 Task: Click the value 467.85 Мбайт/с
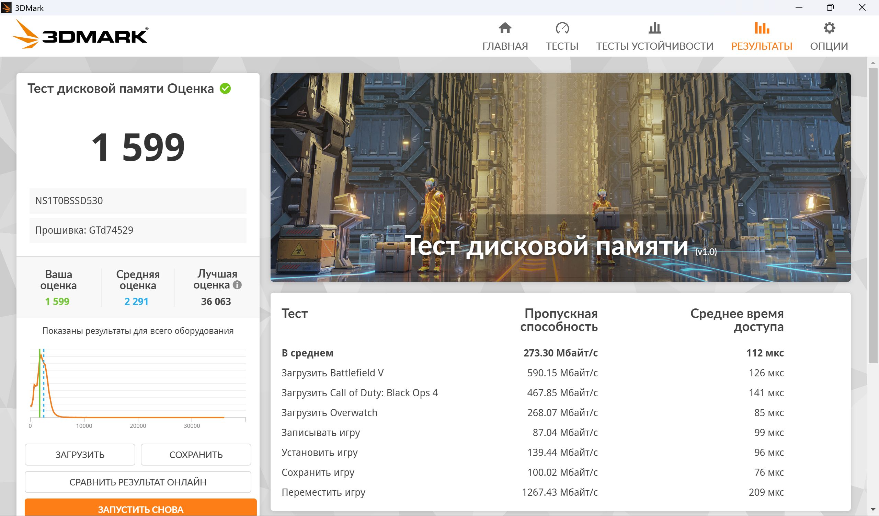[x=562, y=393]
